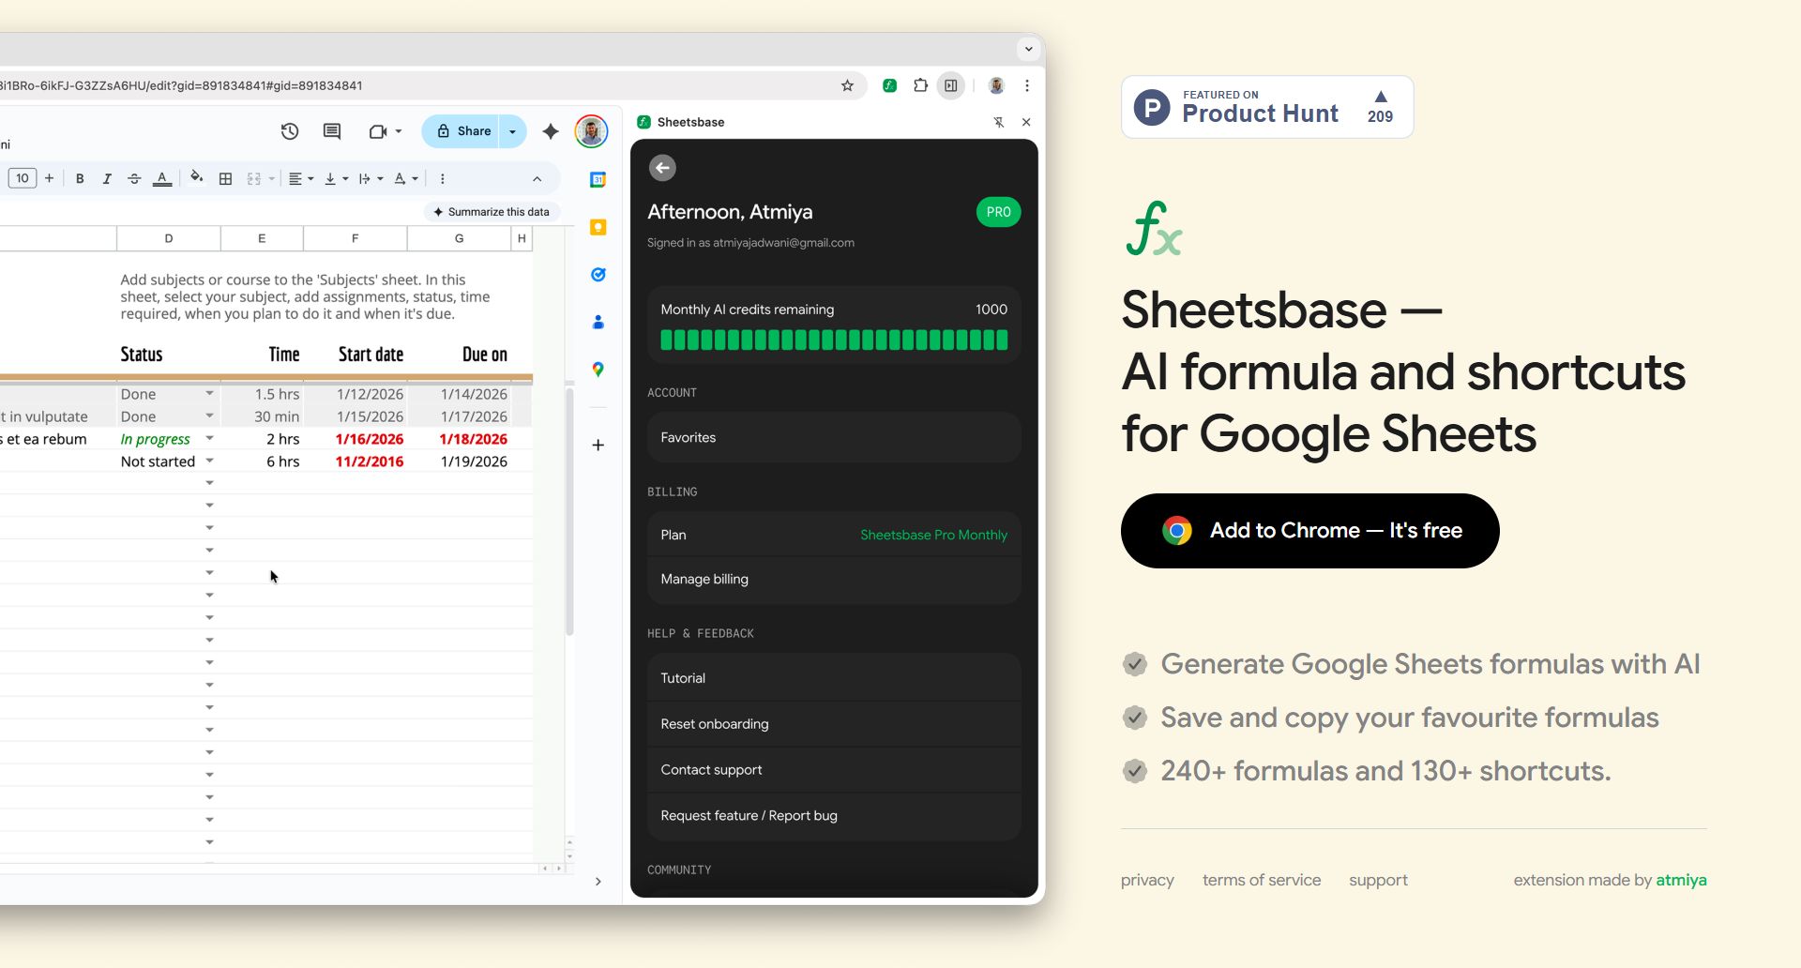Upvote using the Product Hunt arrow
Screen dimensions: 1801x968
[1381, 97]
